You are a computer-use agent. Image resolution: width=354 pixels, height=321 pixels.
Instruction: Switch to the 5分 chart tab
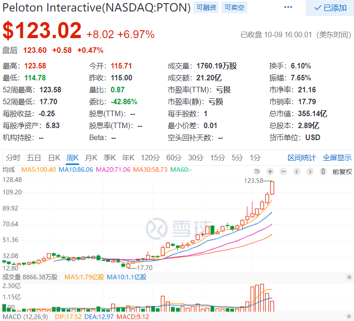[x=237, y=158]
